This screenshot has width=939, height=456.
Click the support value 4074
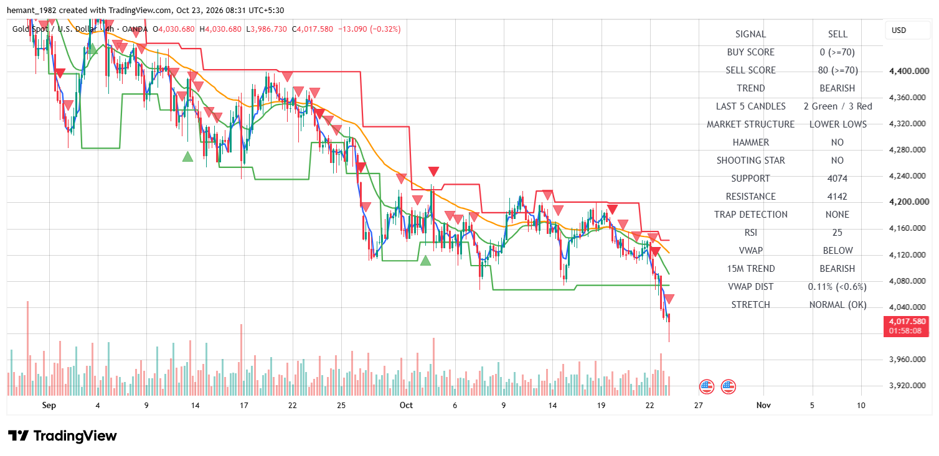click(838, 179)
